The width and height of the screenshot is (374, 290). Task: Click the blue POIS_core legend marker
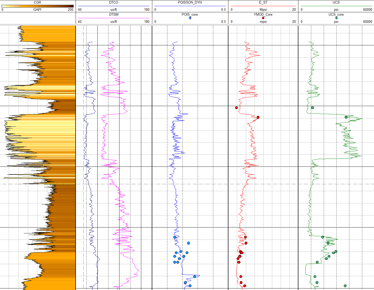click(190, 18)
